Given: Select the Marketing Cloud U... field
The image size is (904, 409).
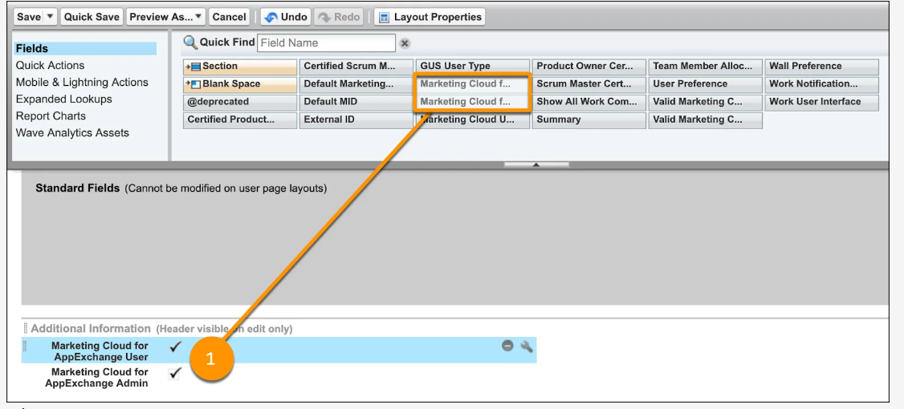Looking at the screenshot, I should coord(473,119).
